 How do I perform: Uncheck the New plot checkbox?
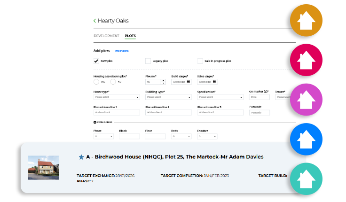click(96, 61)
